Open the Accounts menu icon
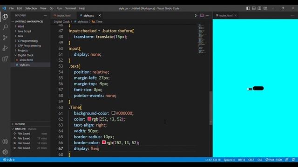 [x=5, y=141]
